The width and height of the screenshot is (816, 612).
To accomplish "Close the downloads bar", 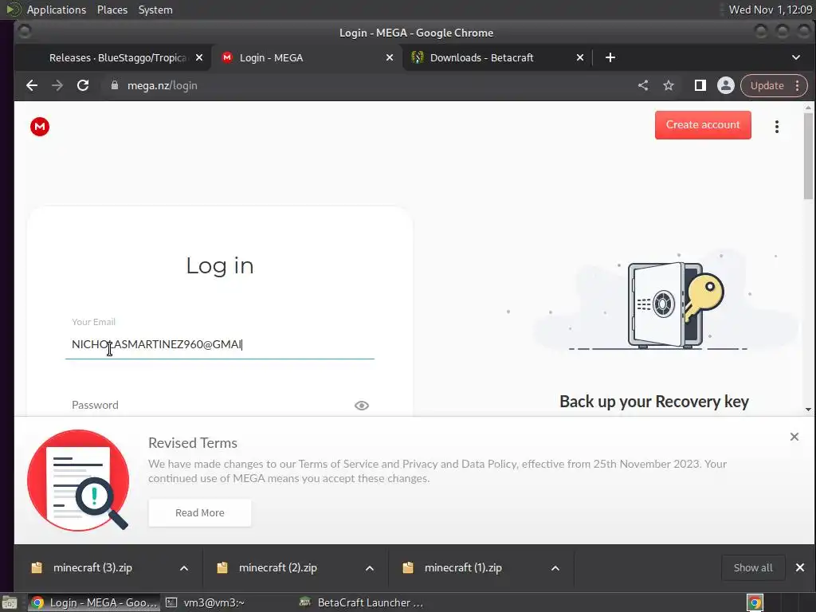I will click(x=800, y=567).
